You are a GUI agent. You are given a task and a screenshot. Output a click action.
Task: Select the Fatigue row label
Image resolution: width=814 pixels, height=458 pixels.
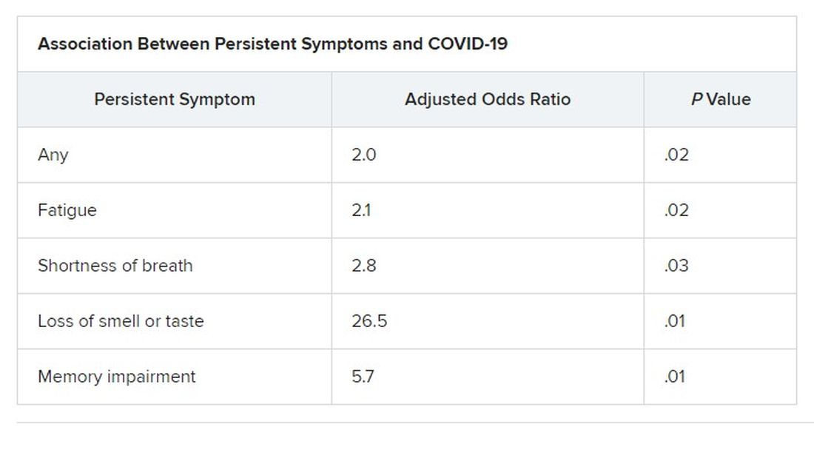[67, 210]
